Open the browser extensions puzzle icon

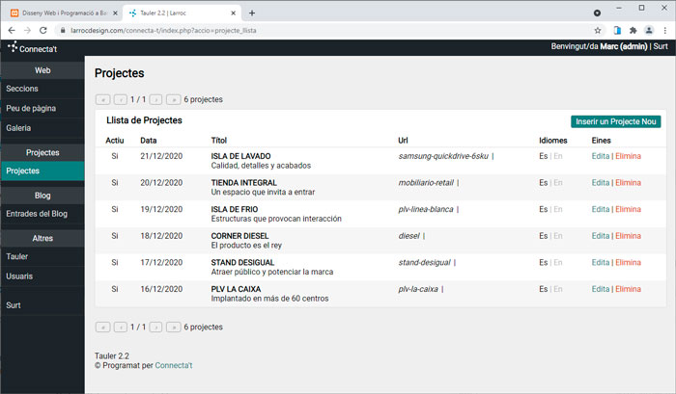633,31
